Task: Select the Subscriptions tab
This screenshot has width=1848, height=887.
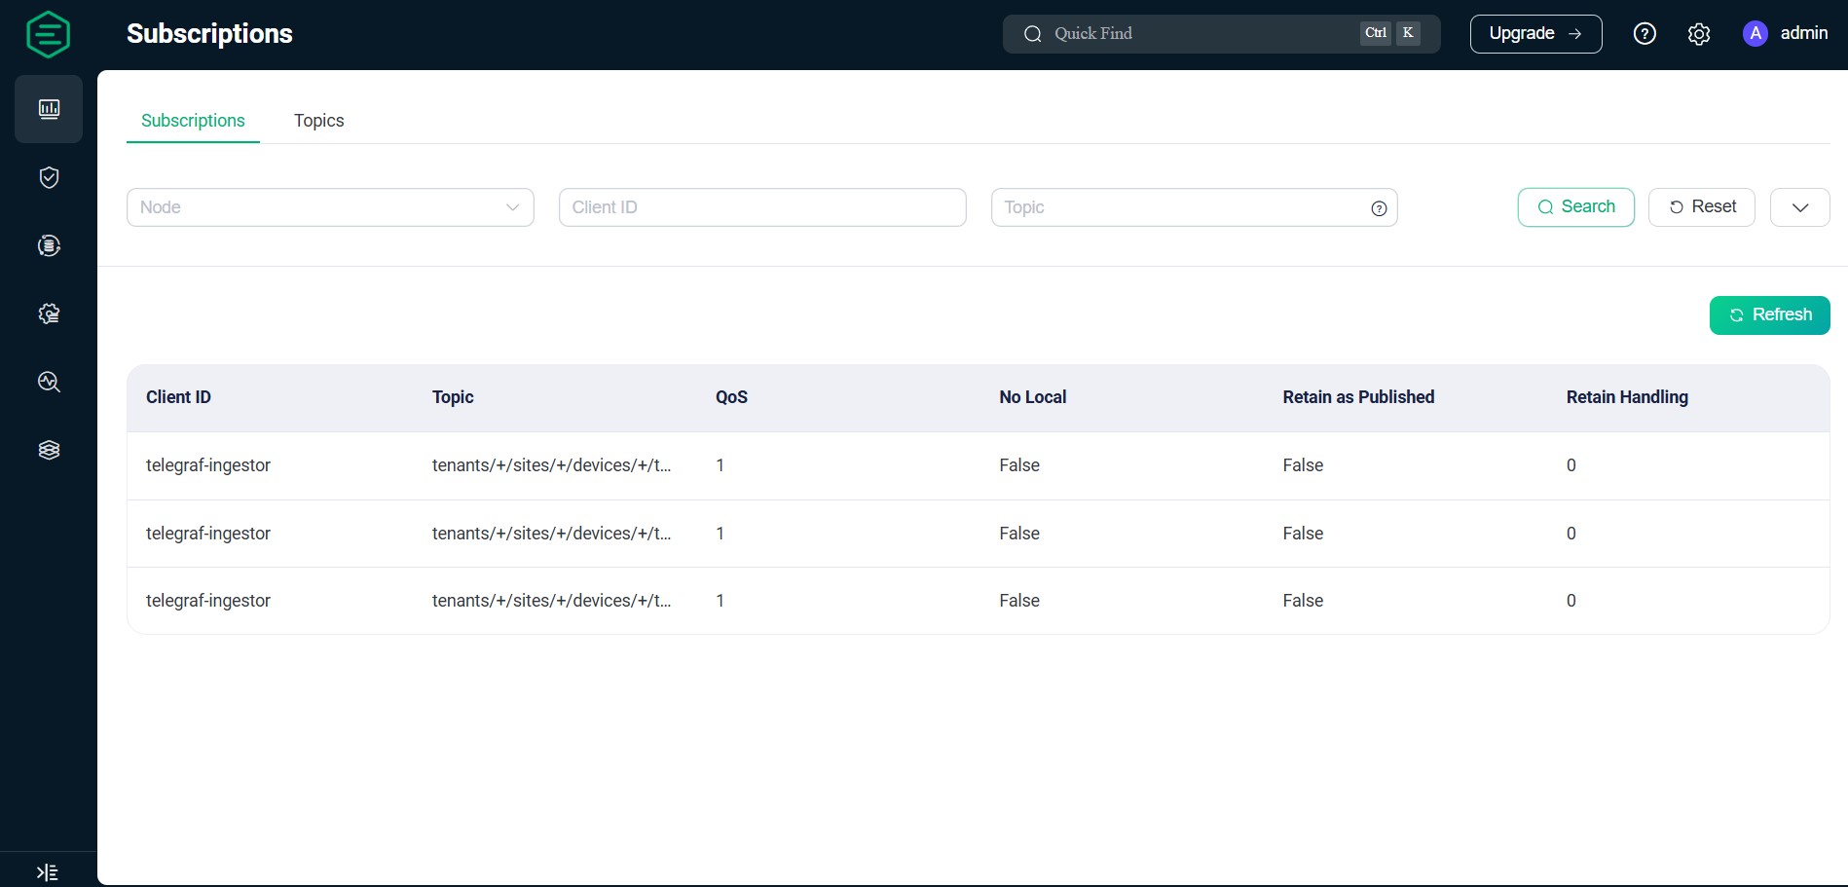Action: [x=193, y=120]
